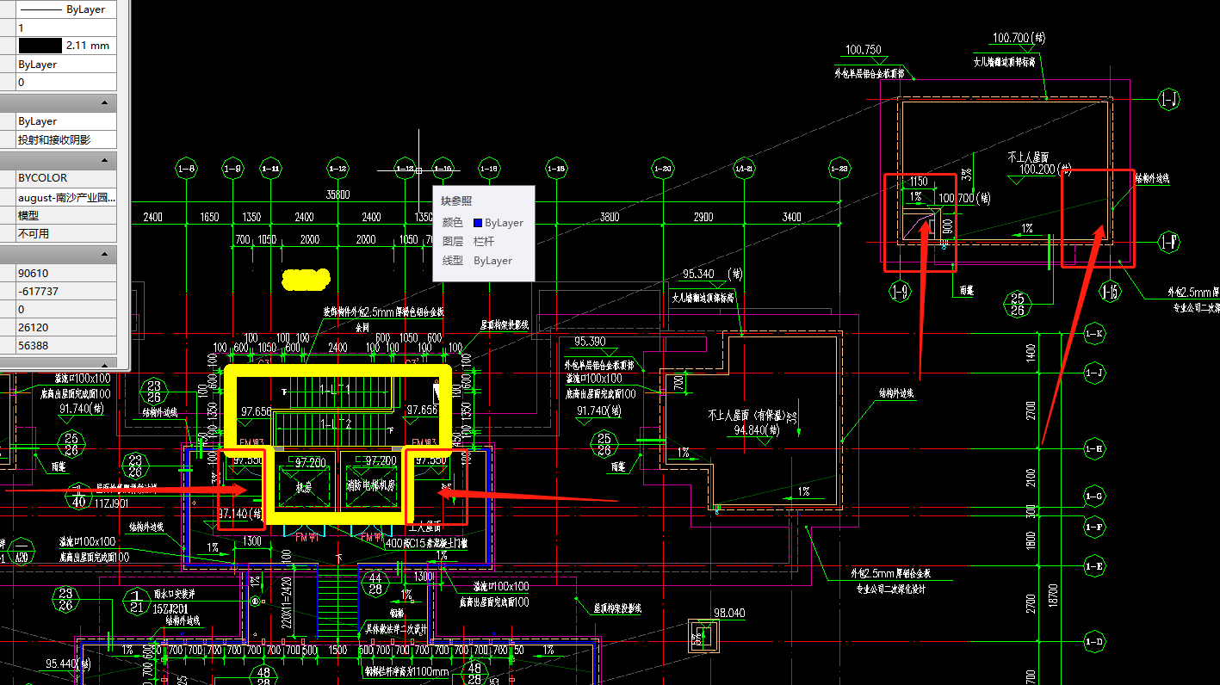Select grid bubble 1-20
Viewport: 1220px width, 685px height.
(x=662, y=168)
